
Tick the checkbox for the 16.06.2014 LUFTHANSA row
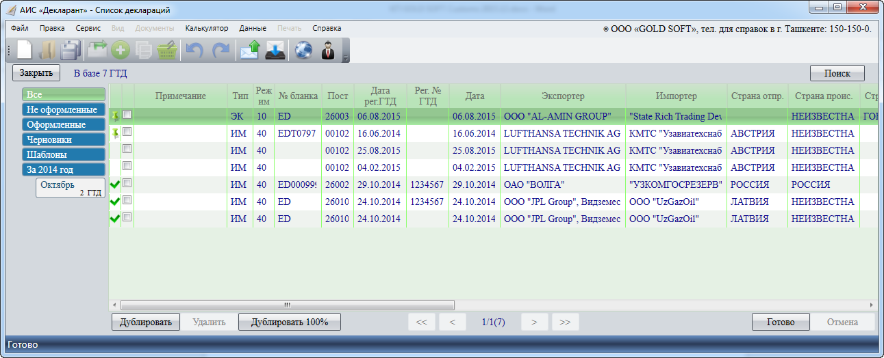coord(127,133)
